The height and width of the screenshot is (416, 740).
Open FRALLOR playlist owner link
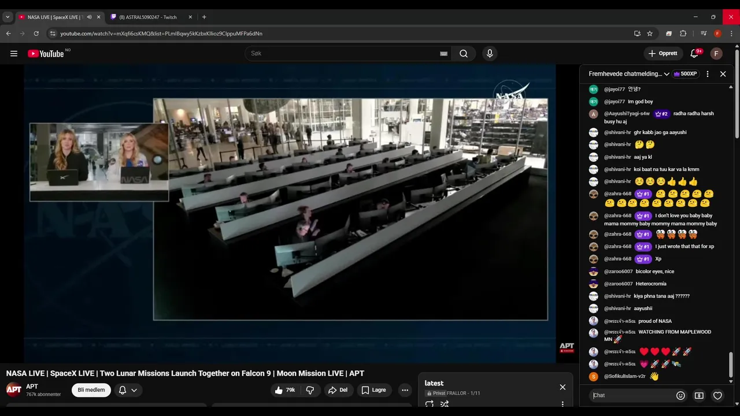[457, 393]
